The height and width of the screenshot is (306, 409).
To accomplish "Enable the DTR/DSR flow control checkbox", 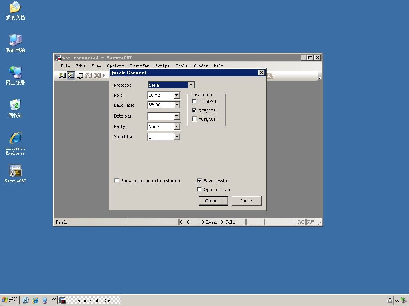I will [x=194, y=102].
